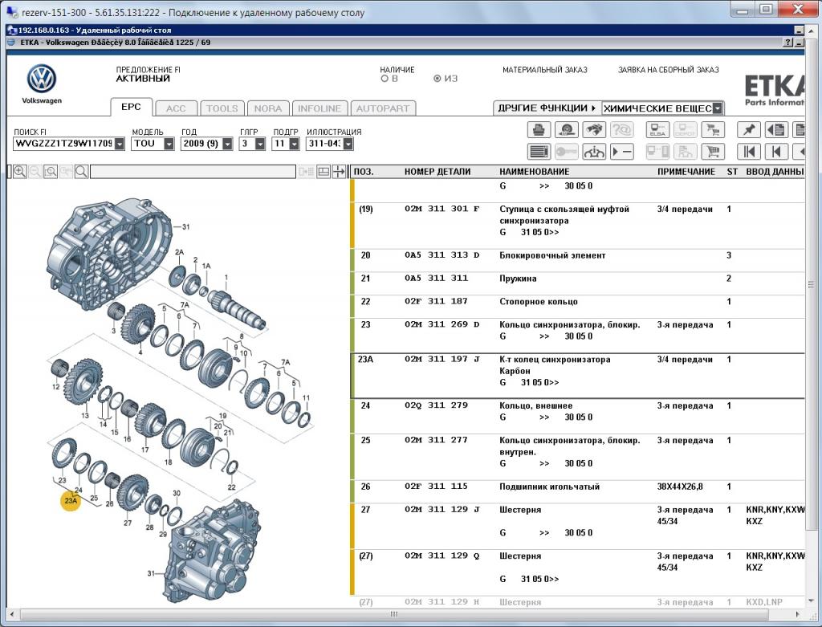
Task: Click the help question mark in ETKA title bar
Action: tap(788, 43)
